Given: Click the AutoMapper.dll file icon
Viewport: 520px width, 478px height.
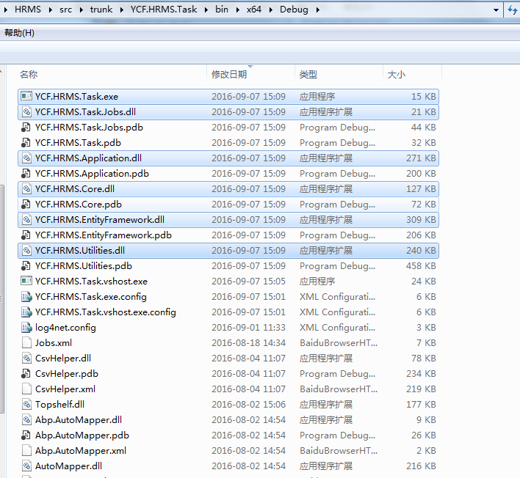Looking at the screenshot, I should point(26,466).
